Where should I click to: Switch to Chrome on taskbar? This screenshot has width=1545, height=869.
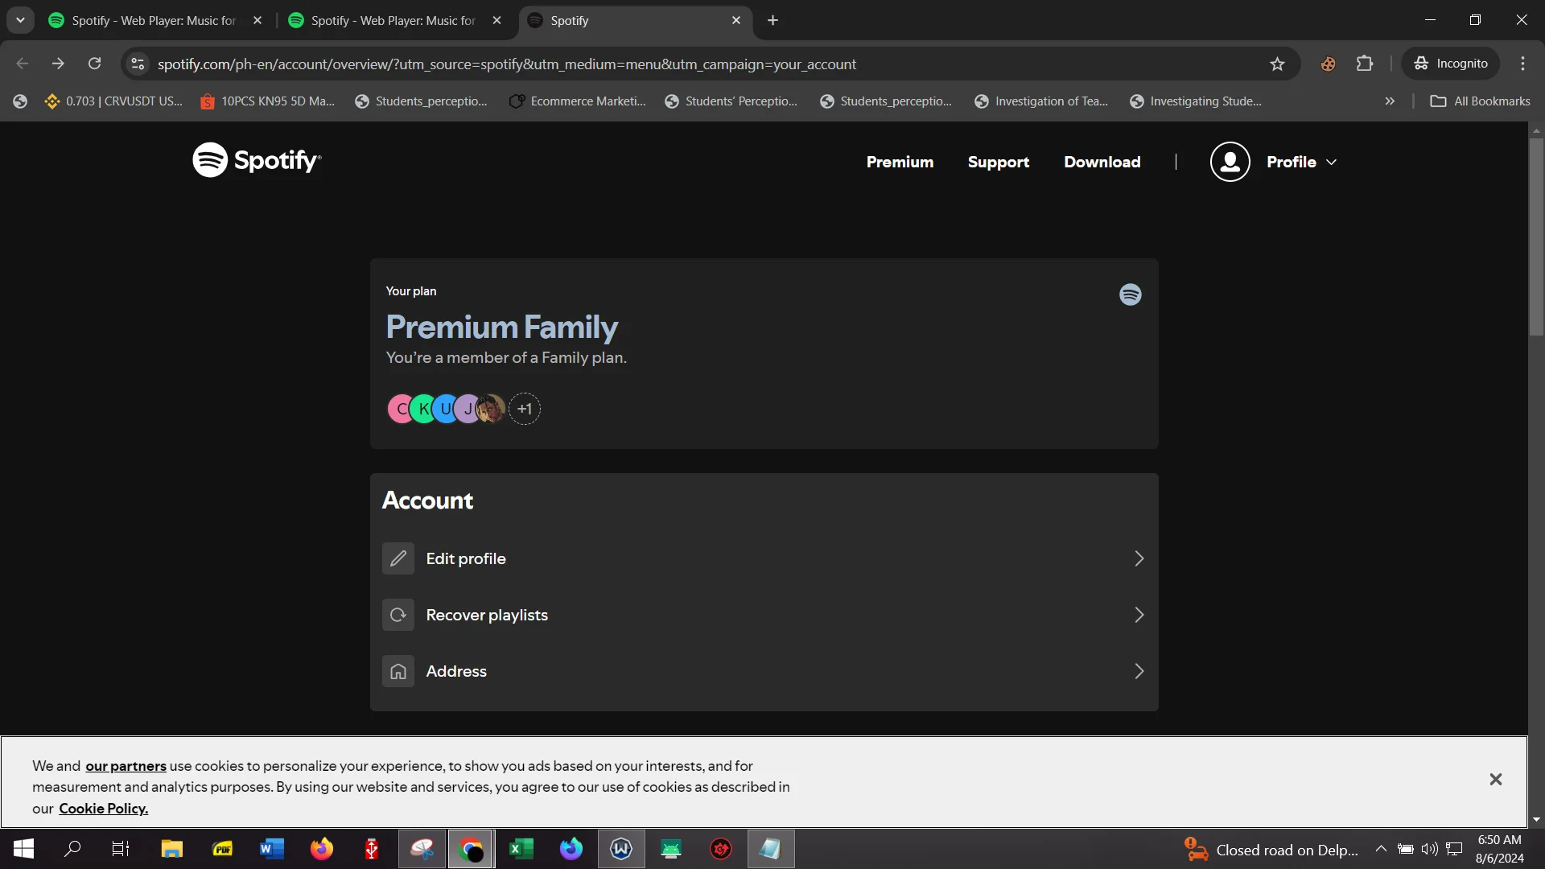coord(471,849)
